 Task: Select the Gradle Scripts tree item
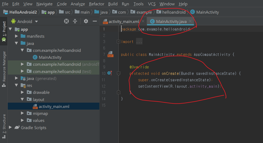click(x=30, y=127)
